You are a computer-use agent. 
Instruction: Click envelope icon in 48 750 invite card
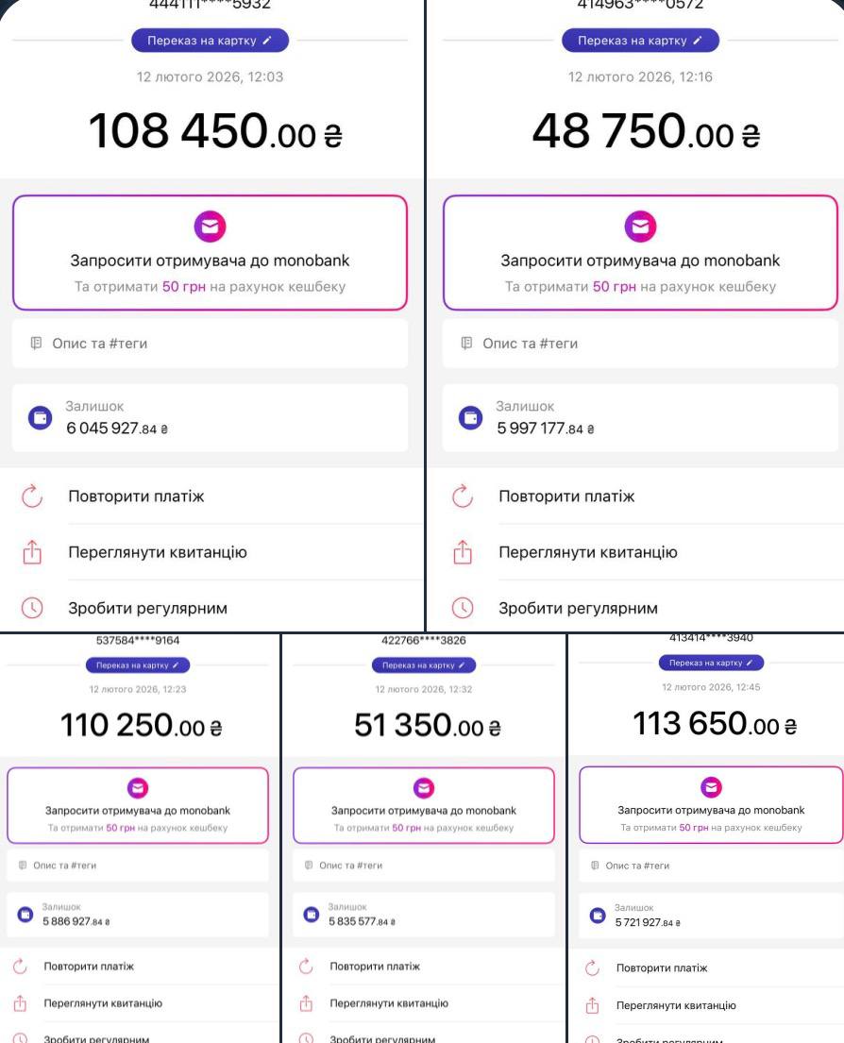coord(641,227)
